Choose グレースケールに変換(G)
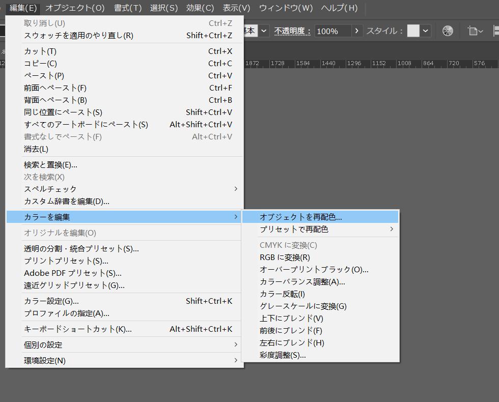The image size is (499, 402). (x=320, y=306)
